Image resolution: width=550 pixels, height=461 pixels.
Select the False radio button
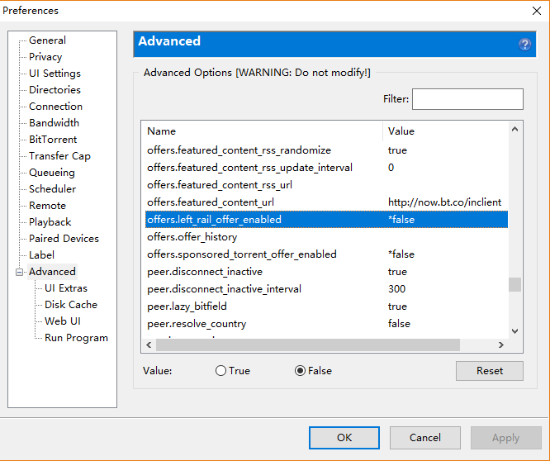300,371
